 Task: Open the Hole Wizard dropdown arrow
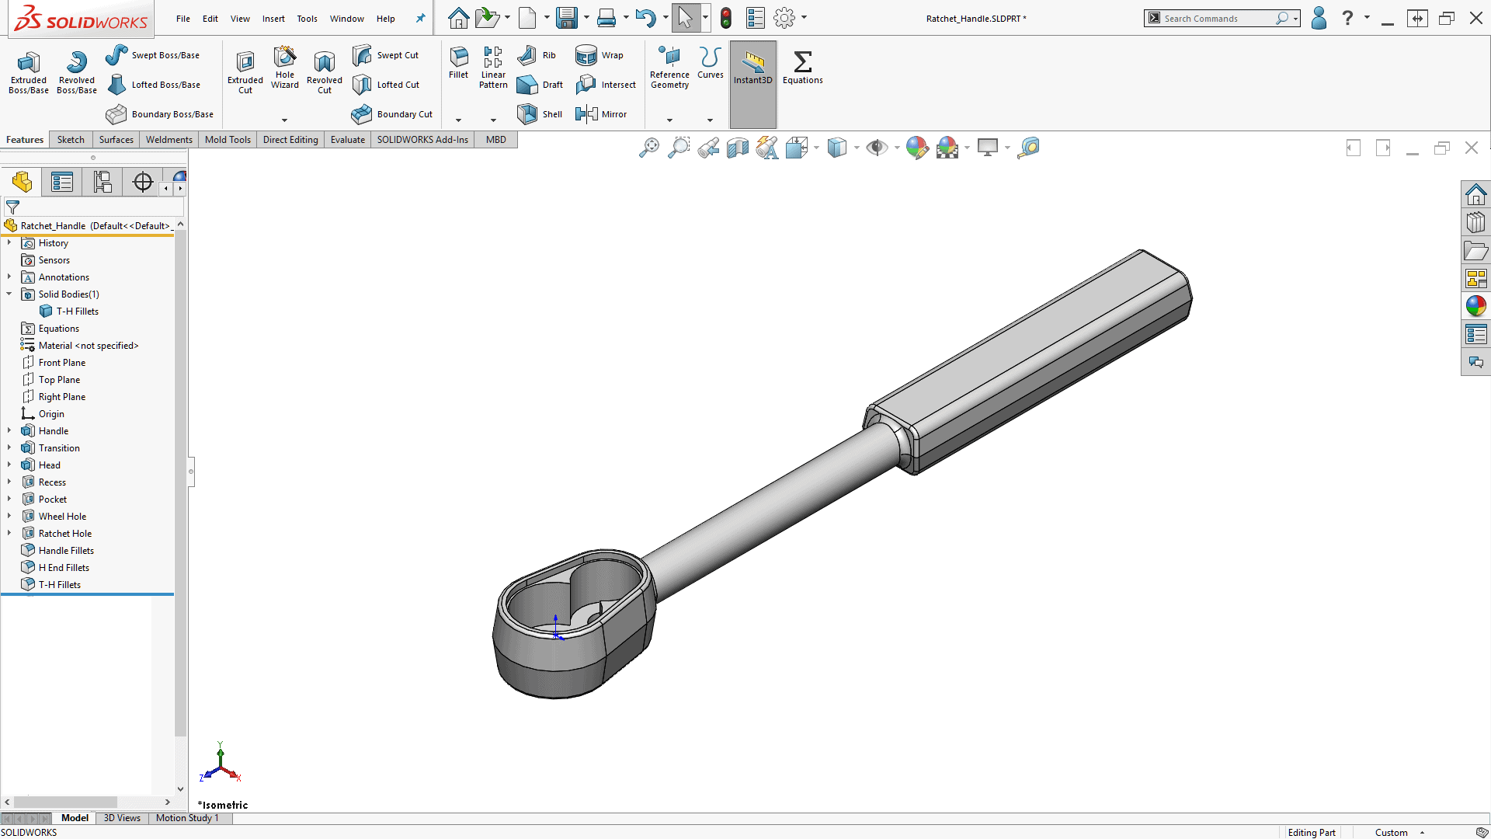coord(284,120)
